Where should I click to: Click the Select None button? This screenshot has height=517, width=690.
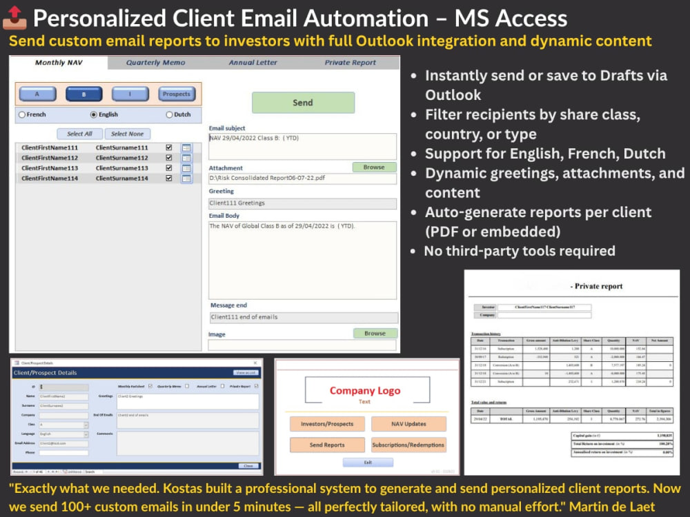tap(127, 134)
